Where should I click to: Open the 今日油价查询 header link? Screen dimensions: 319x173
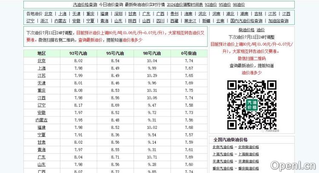pyautogui.click(x=111, y=5)
